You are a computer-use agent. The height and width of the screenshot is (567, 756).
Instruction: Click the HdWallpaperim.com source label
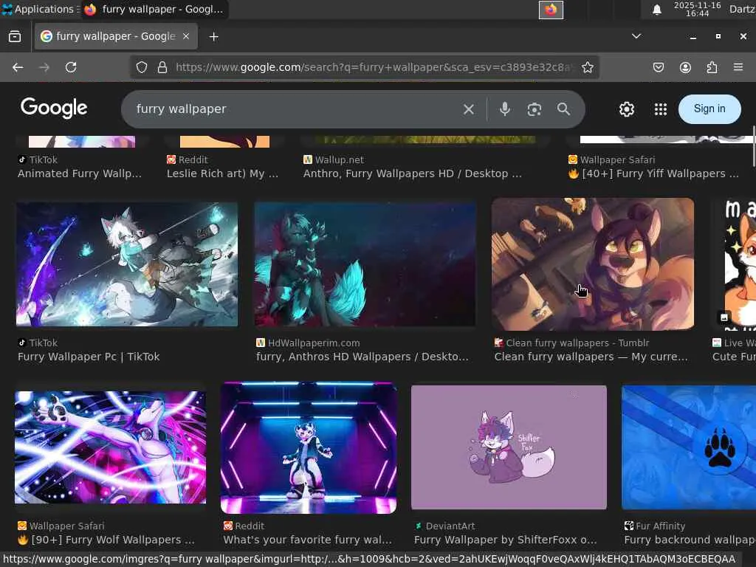314,343
